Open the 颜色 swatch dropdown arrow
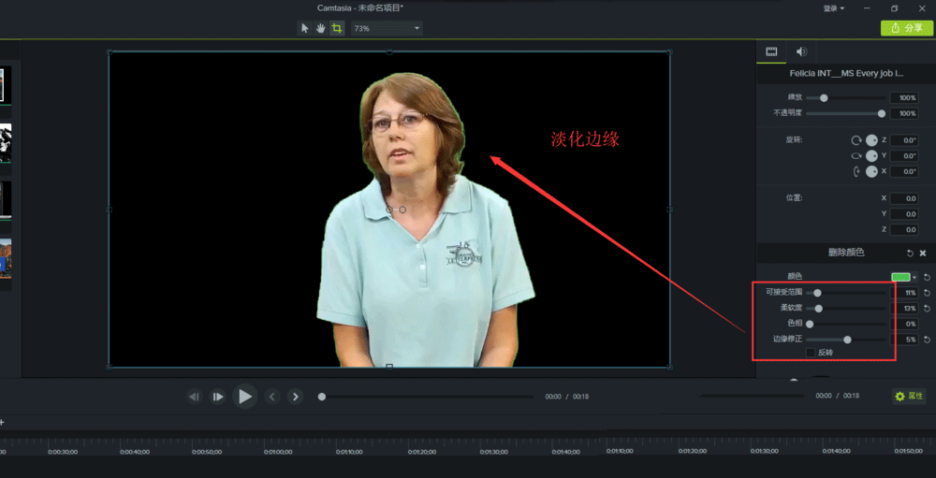936x478 pixels. pyautogui.click(x=914, y=278)
